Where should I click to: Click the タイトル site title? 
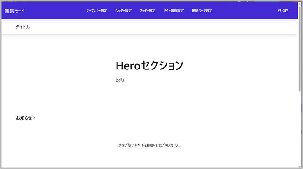[x=23, y=27]
